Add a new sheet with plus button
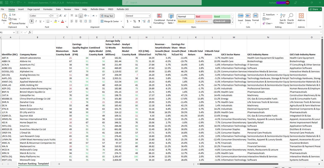 pos(59,164)
